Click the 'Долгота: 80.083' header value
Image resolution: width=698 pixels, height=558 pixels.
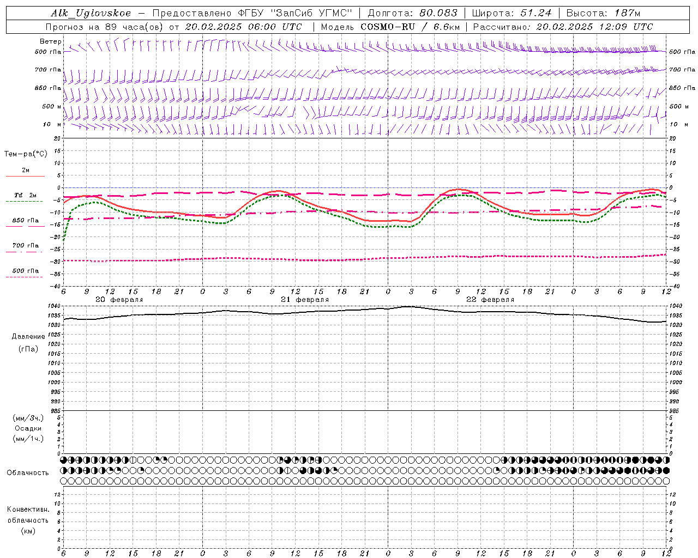[412, 13]
